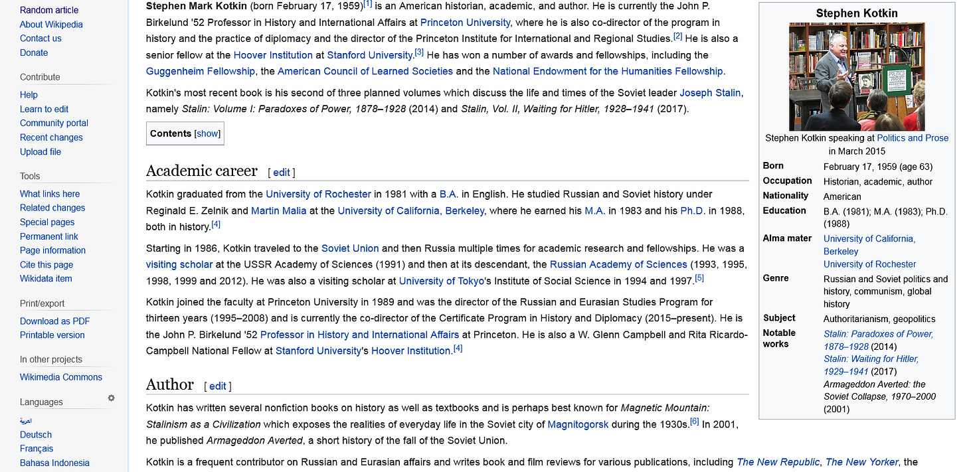Open Upload file link
967x472 pixels.
41,151
